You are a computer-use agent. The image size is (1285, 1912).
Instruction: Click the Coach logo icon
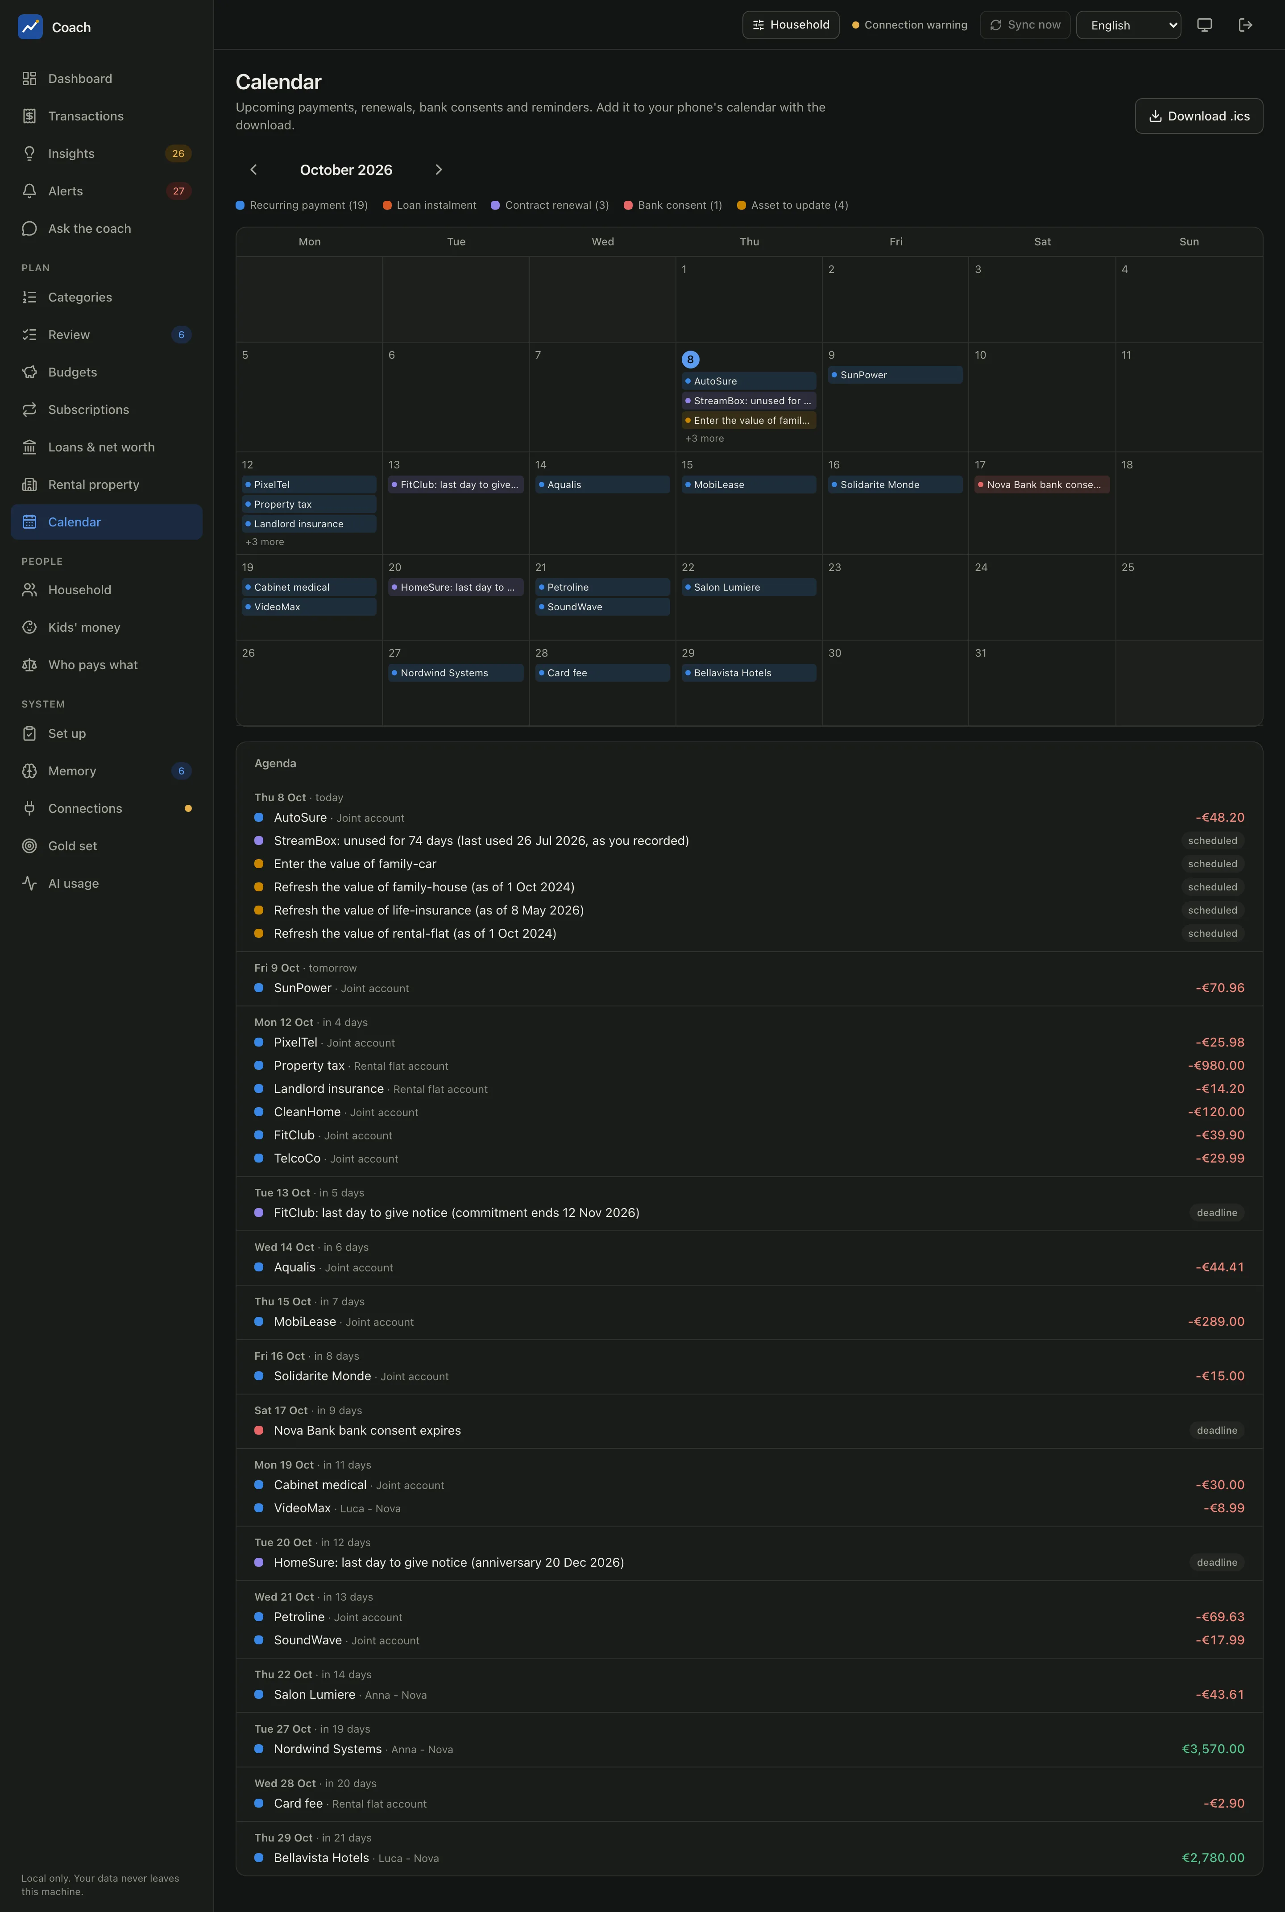pyautogui.click(x=30, y=27)
